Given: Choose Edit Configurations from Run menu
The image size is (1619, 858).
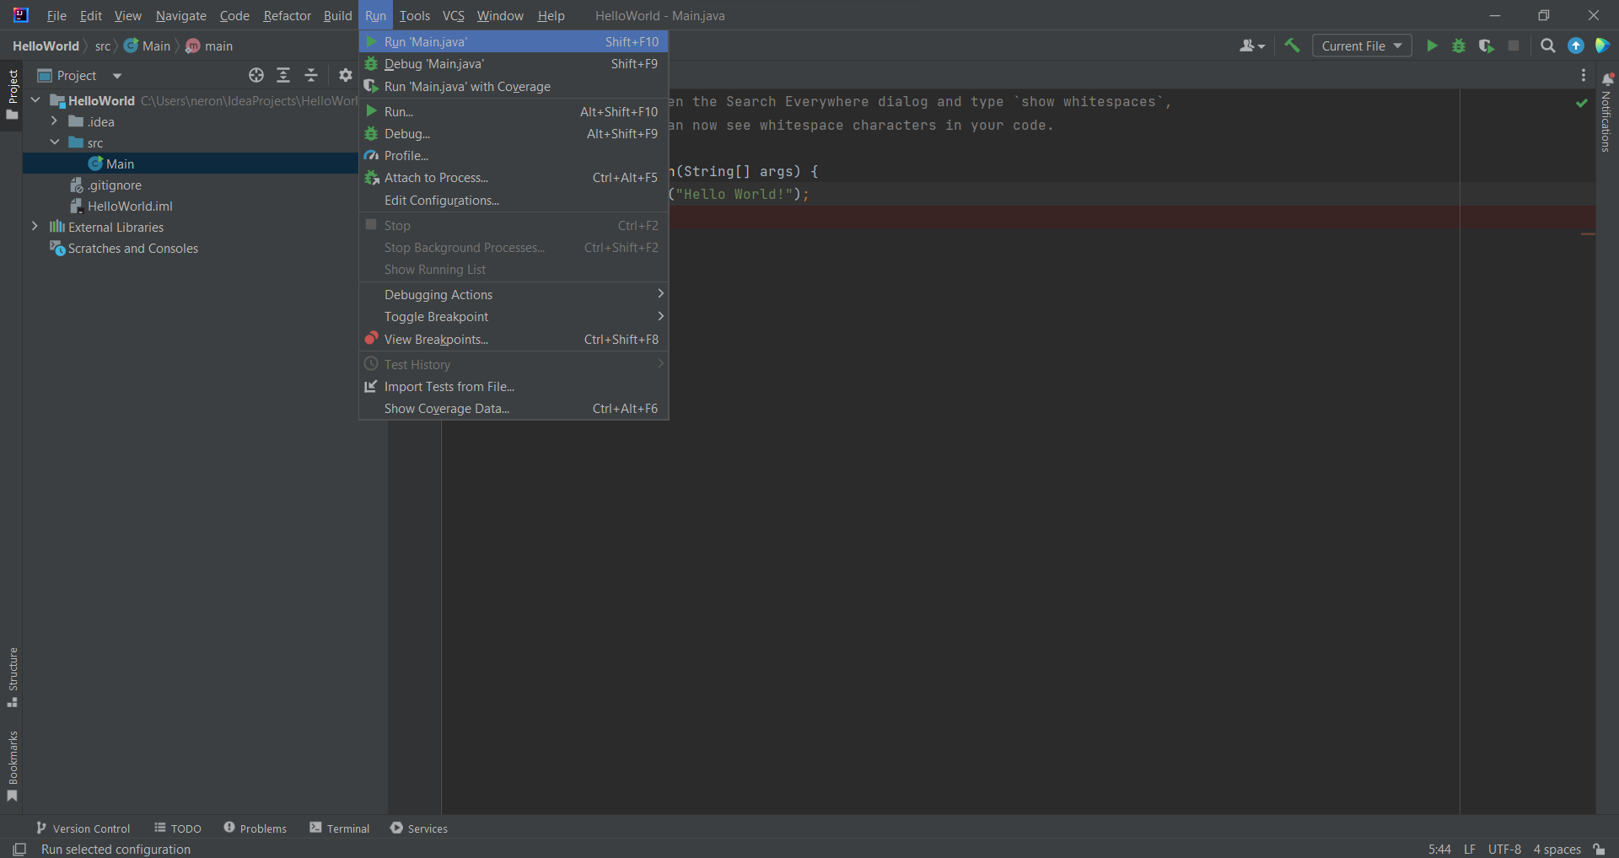Looking at the screenshot, I should [x=441, y=201].
